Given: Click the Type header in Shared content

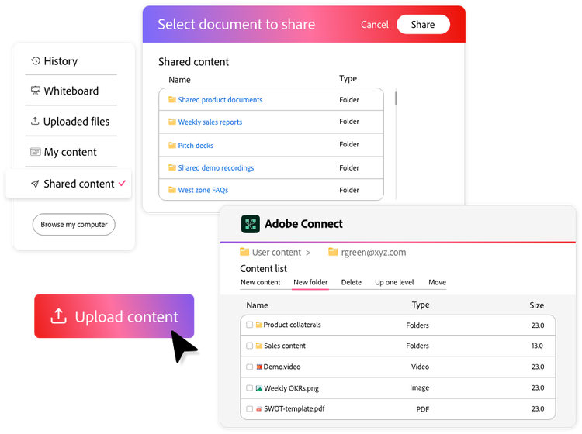Looking at the screenshot, I should [x=348, y=78].
